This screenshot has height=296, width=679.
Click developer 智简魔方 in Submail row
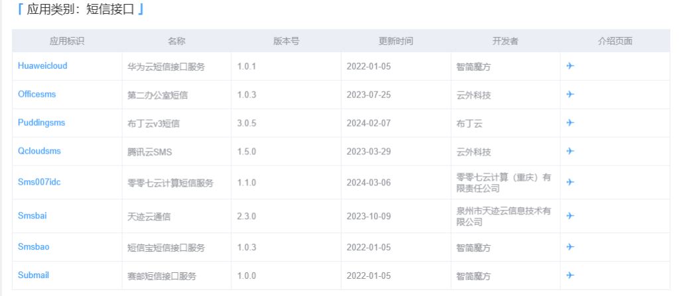(x=473, y=276)
